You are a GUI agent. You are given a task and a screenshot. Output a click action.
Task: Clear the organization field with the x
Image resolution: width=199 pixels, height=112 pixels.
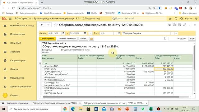pyautogui.click(x=176, y=33)
